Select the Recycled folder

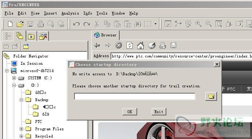tap(44, 136)
